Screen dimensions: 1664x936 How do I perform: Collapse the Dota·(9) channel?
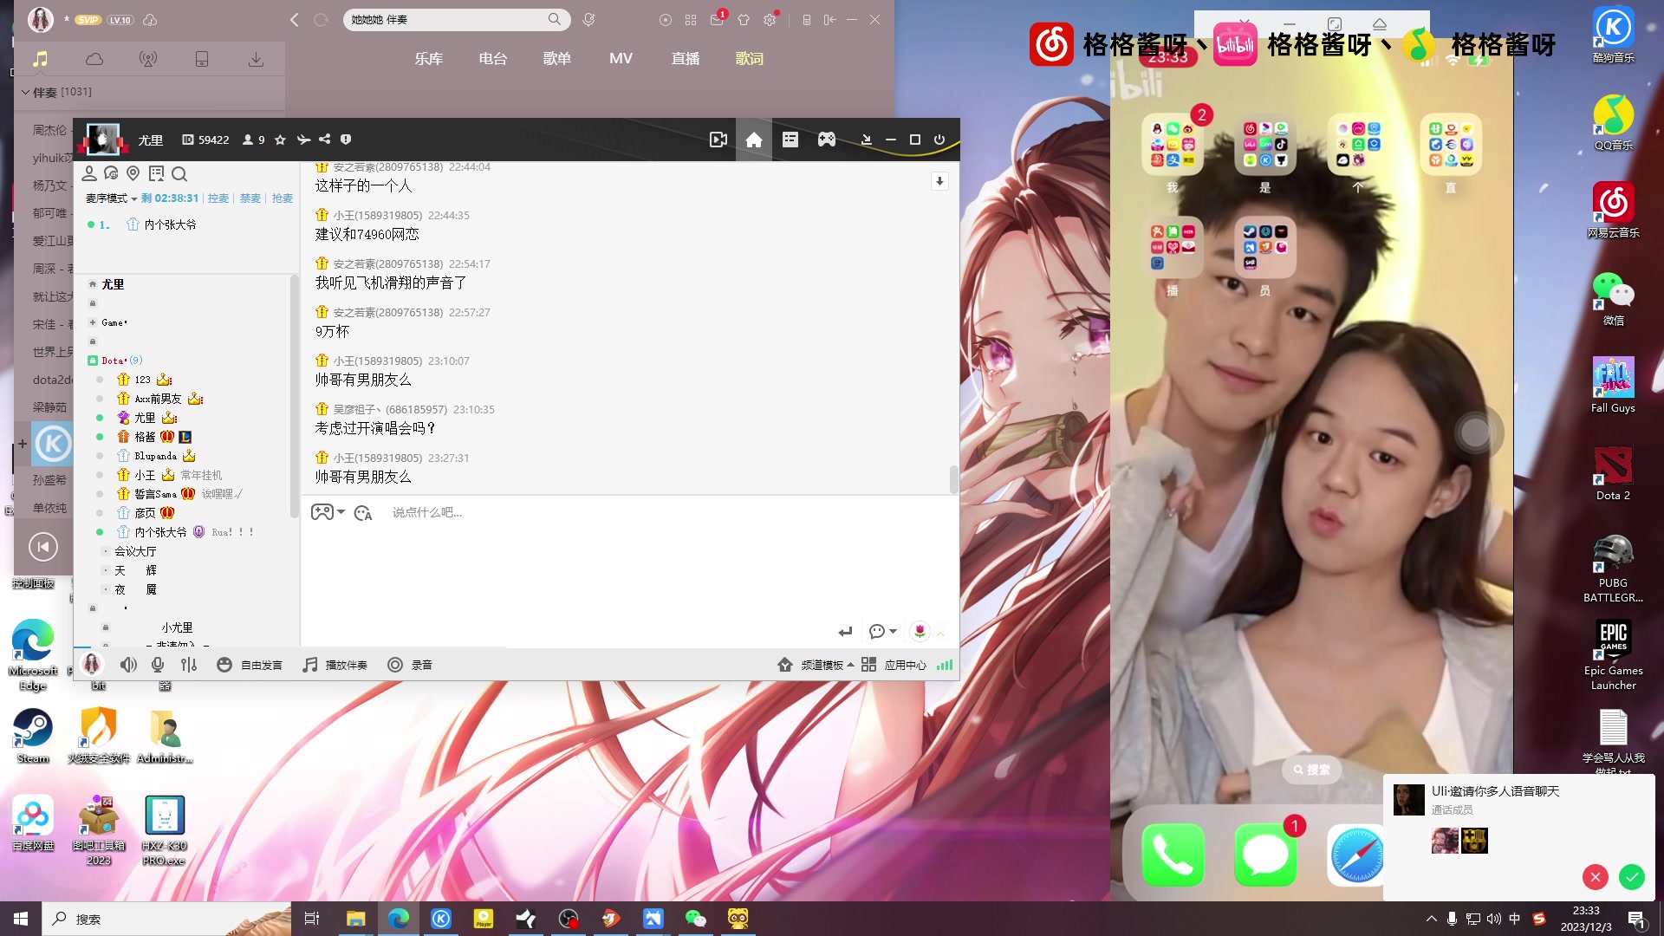tap(93, 361)
